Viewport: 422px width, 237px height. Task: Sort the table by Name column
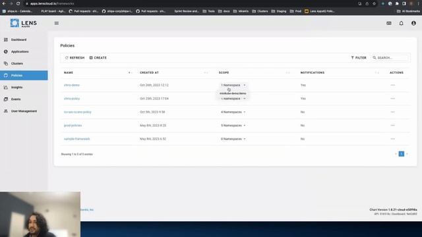[69, 72]
